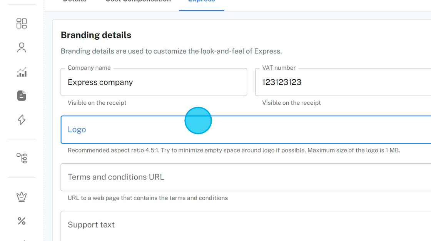The image size is (431, 241).
Task: Switch to the Cost Compensation tab
Action: click(138, 2)
